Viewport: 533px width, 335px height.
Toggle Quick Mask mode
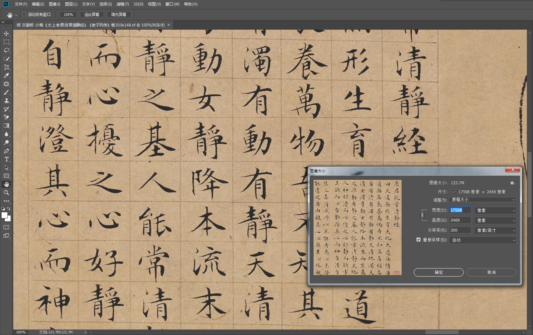coord(6,227)
